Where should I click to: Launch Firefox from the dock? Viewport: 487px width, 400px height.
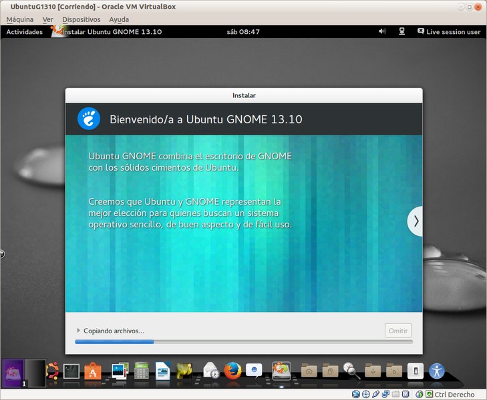(233, 371)
